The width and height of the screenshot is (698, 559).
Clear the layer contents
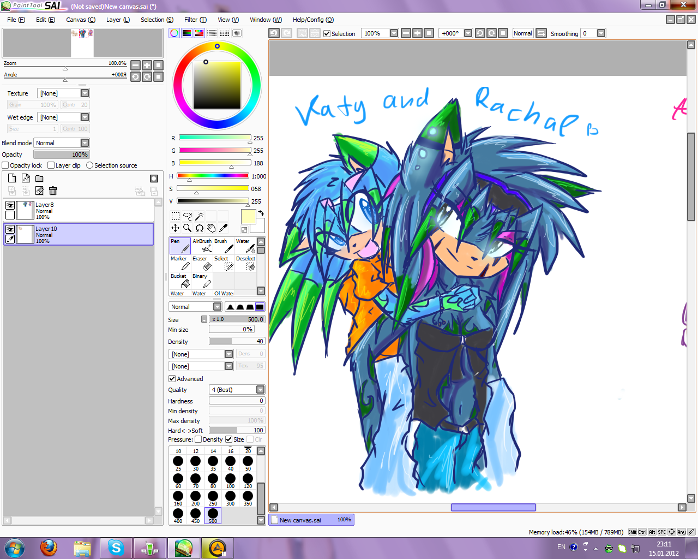coord(39,191)
